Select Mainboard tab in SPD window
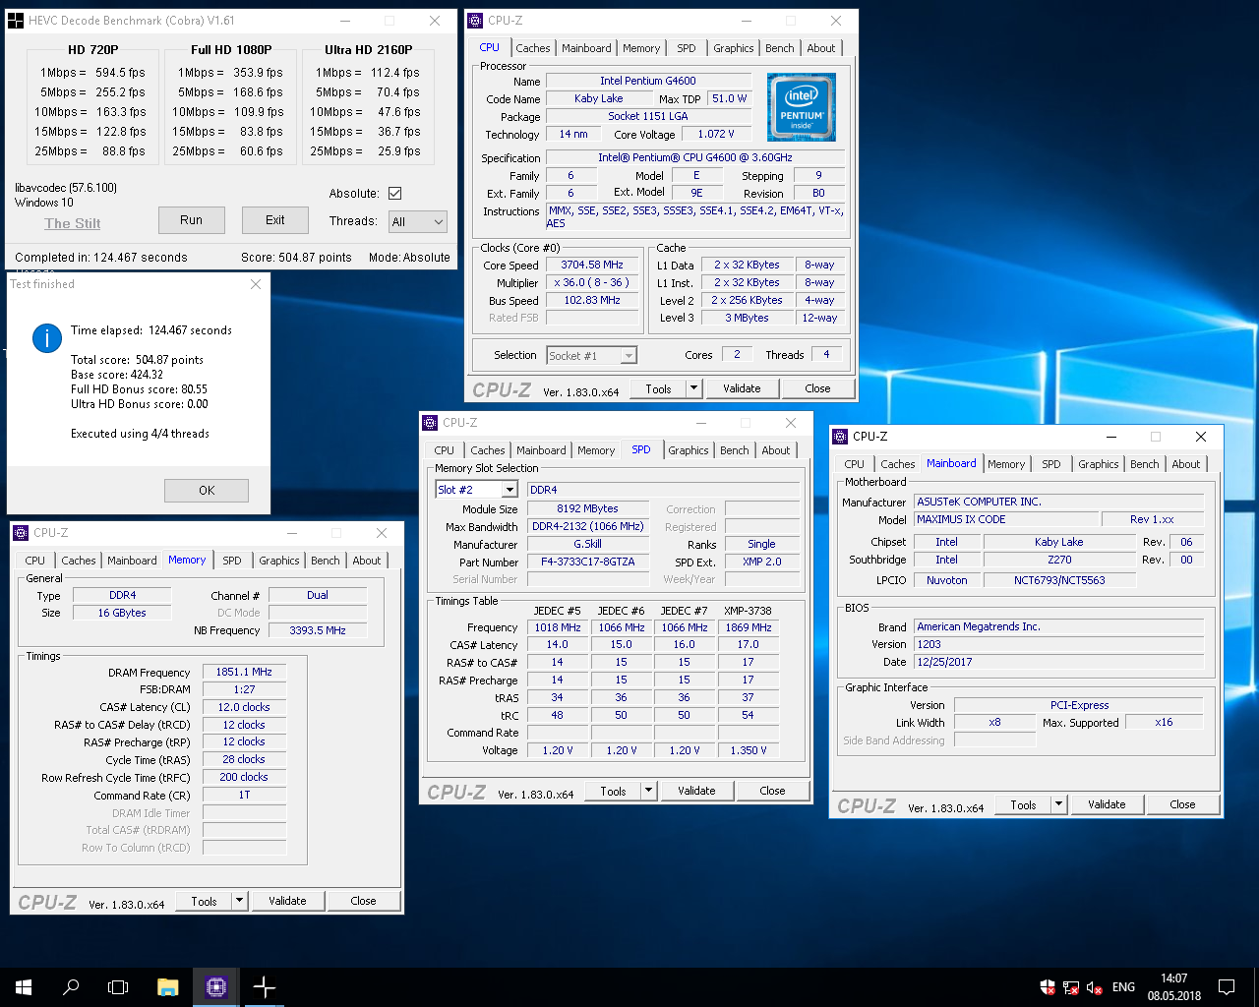This screenshot has width=1259, height=1007. click(541, 450)
